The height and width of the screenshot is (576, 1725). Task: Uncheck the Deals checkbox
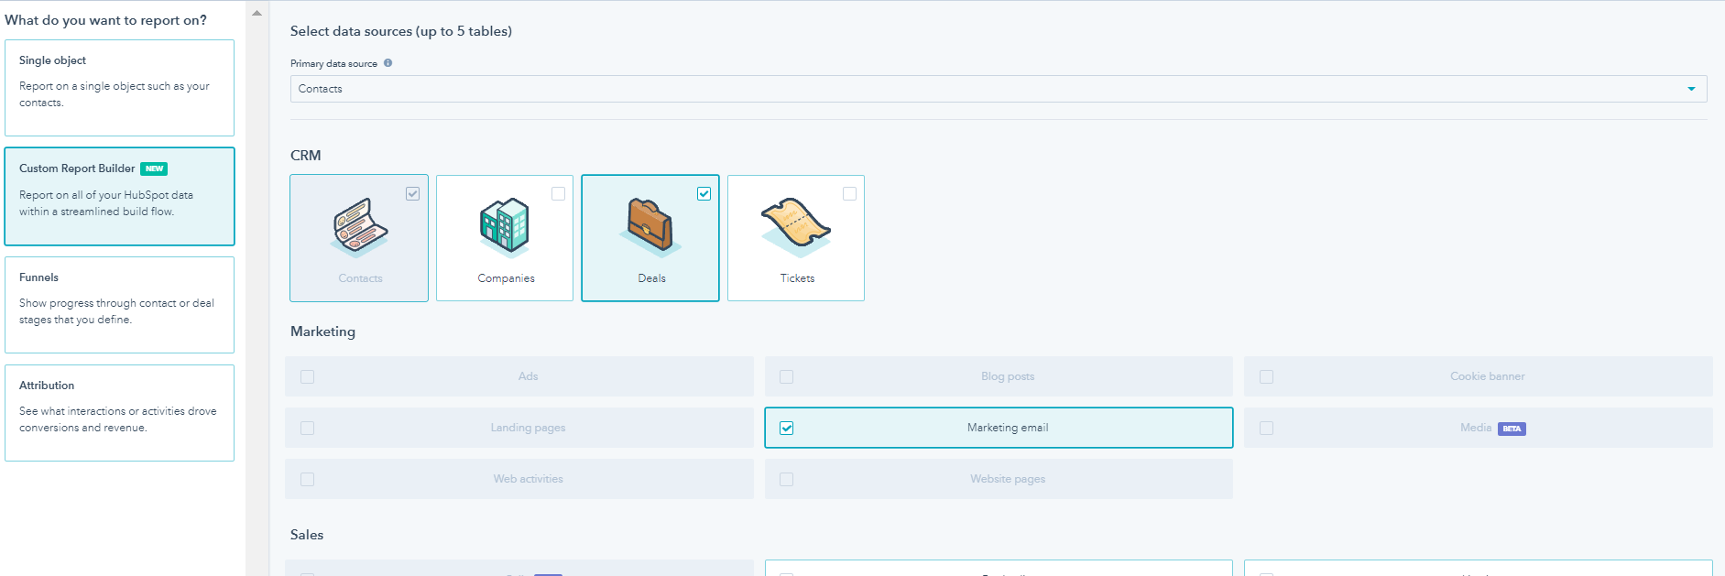[704, 194]
